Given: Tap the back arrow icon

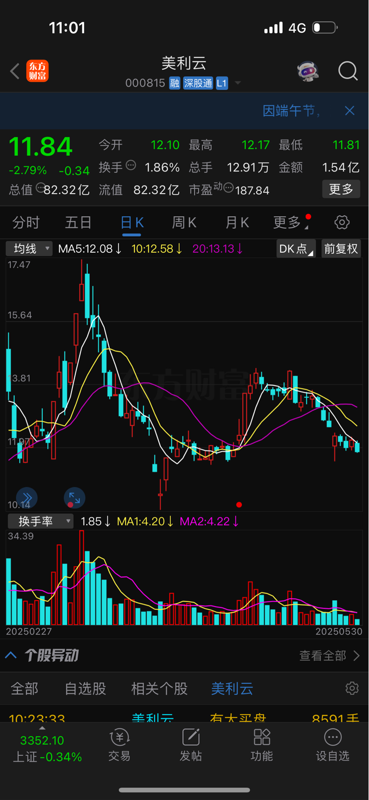Looking at the screenshot, I should 15,71.
